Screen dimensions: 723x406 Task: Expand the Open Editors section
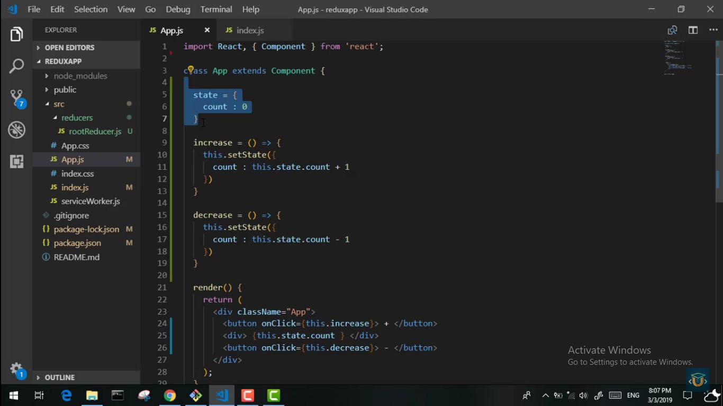tap(87, 48)
